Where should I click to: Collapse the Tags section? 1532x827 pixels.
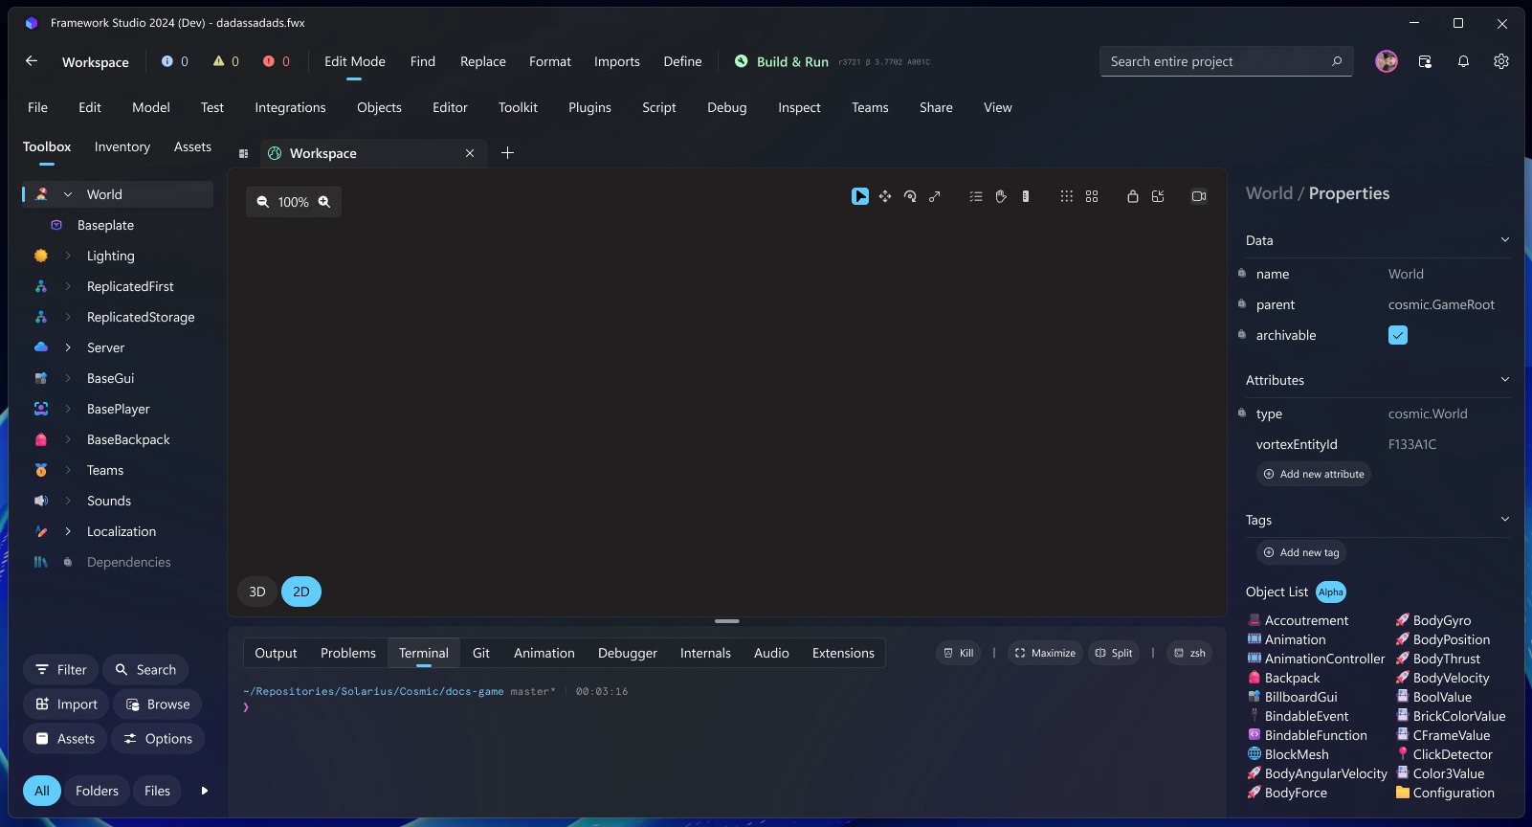point(1505,520)
